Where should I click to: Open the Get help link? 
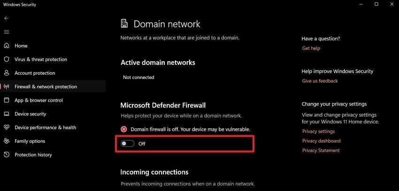[x=311, y=48]
